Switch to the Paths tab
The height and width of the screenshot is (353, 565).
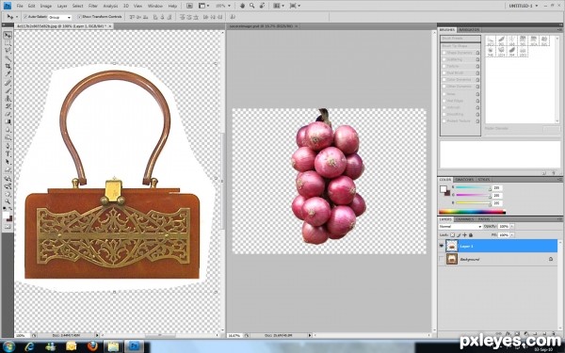point(484,219)
